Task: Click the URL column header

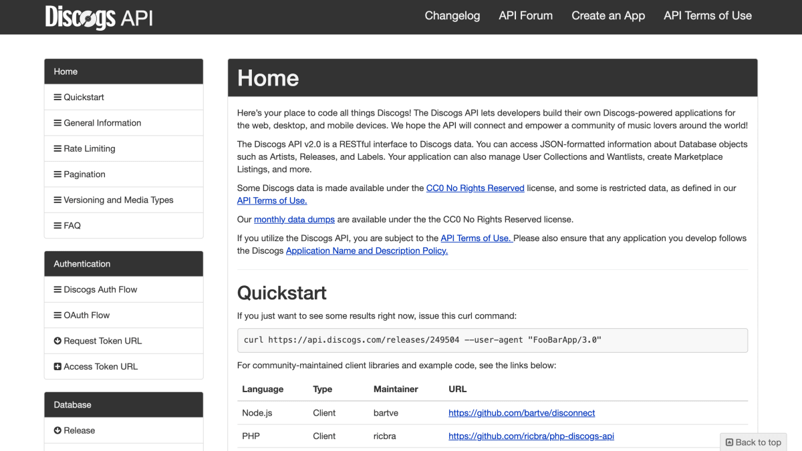Action: [x=458, y=390]
